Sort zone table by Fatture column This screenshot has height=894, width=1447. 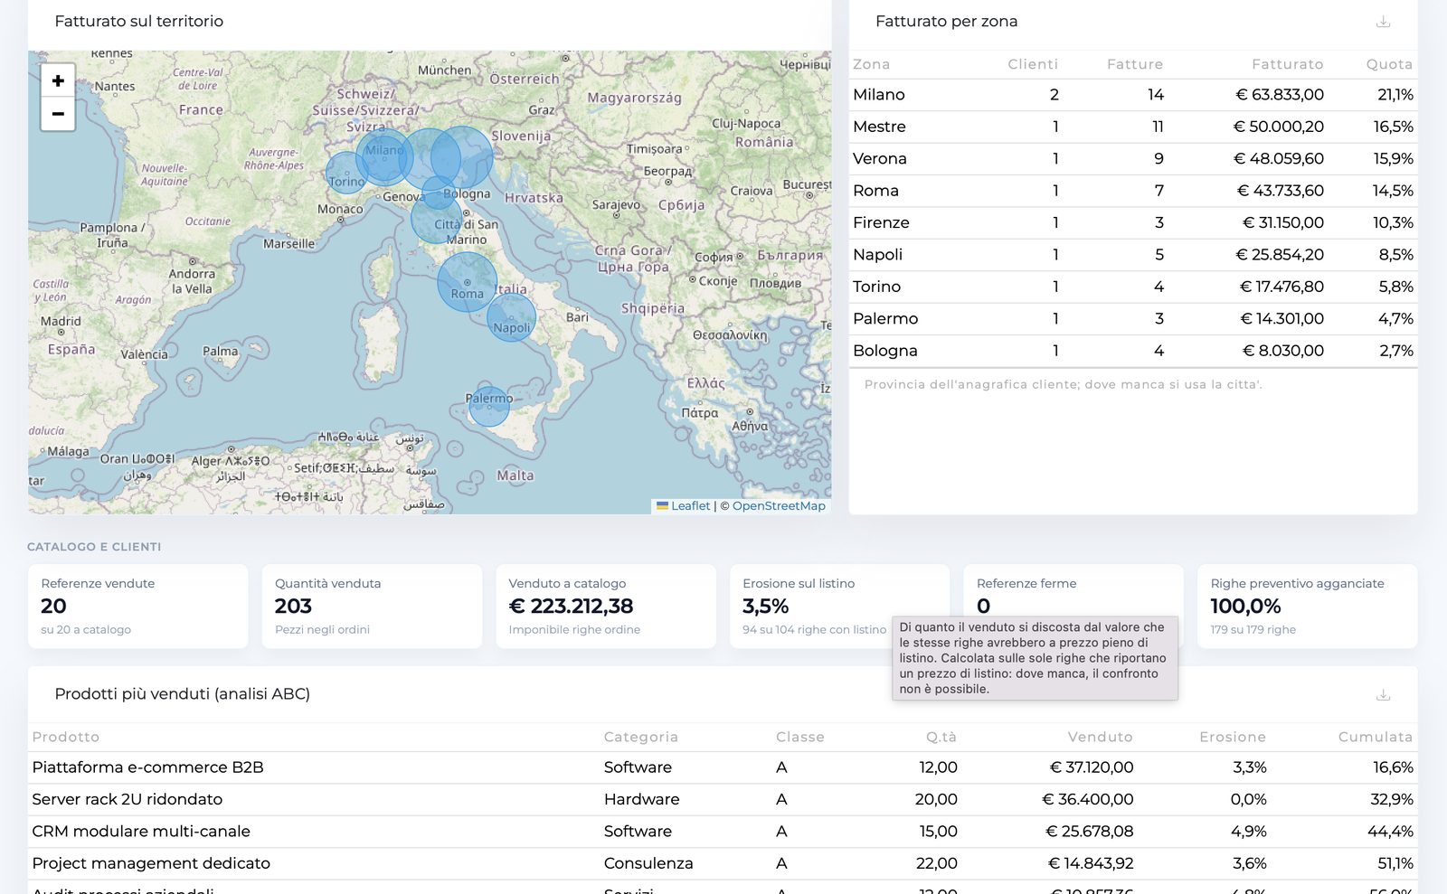(x=1134, y=64)
